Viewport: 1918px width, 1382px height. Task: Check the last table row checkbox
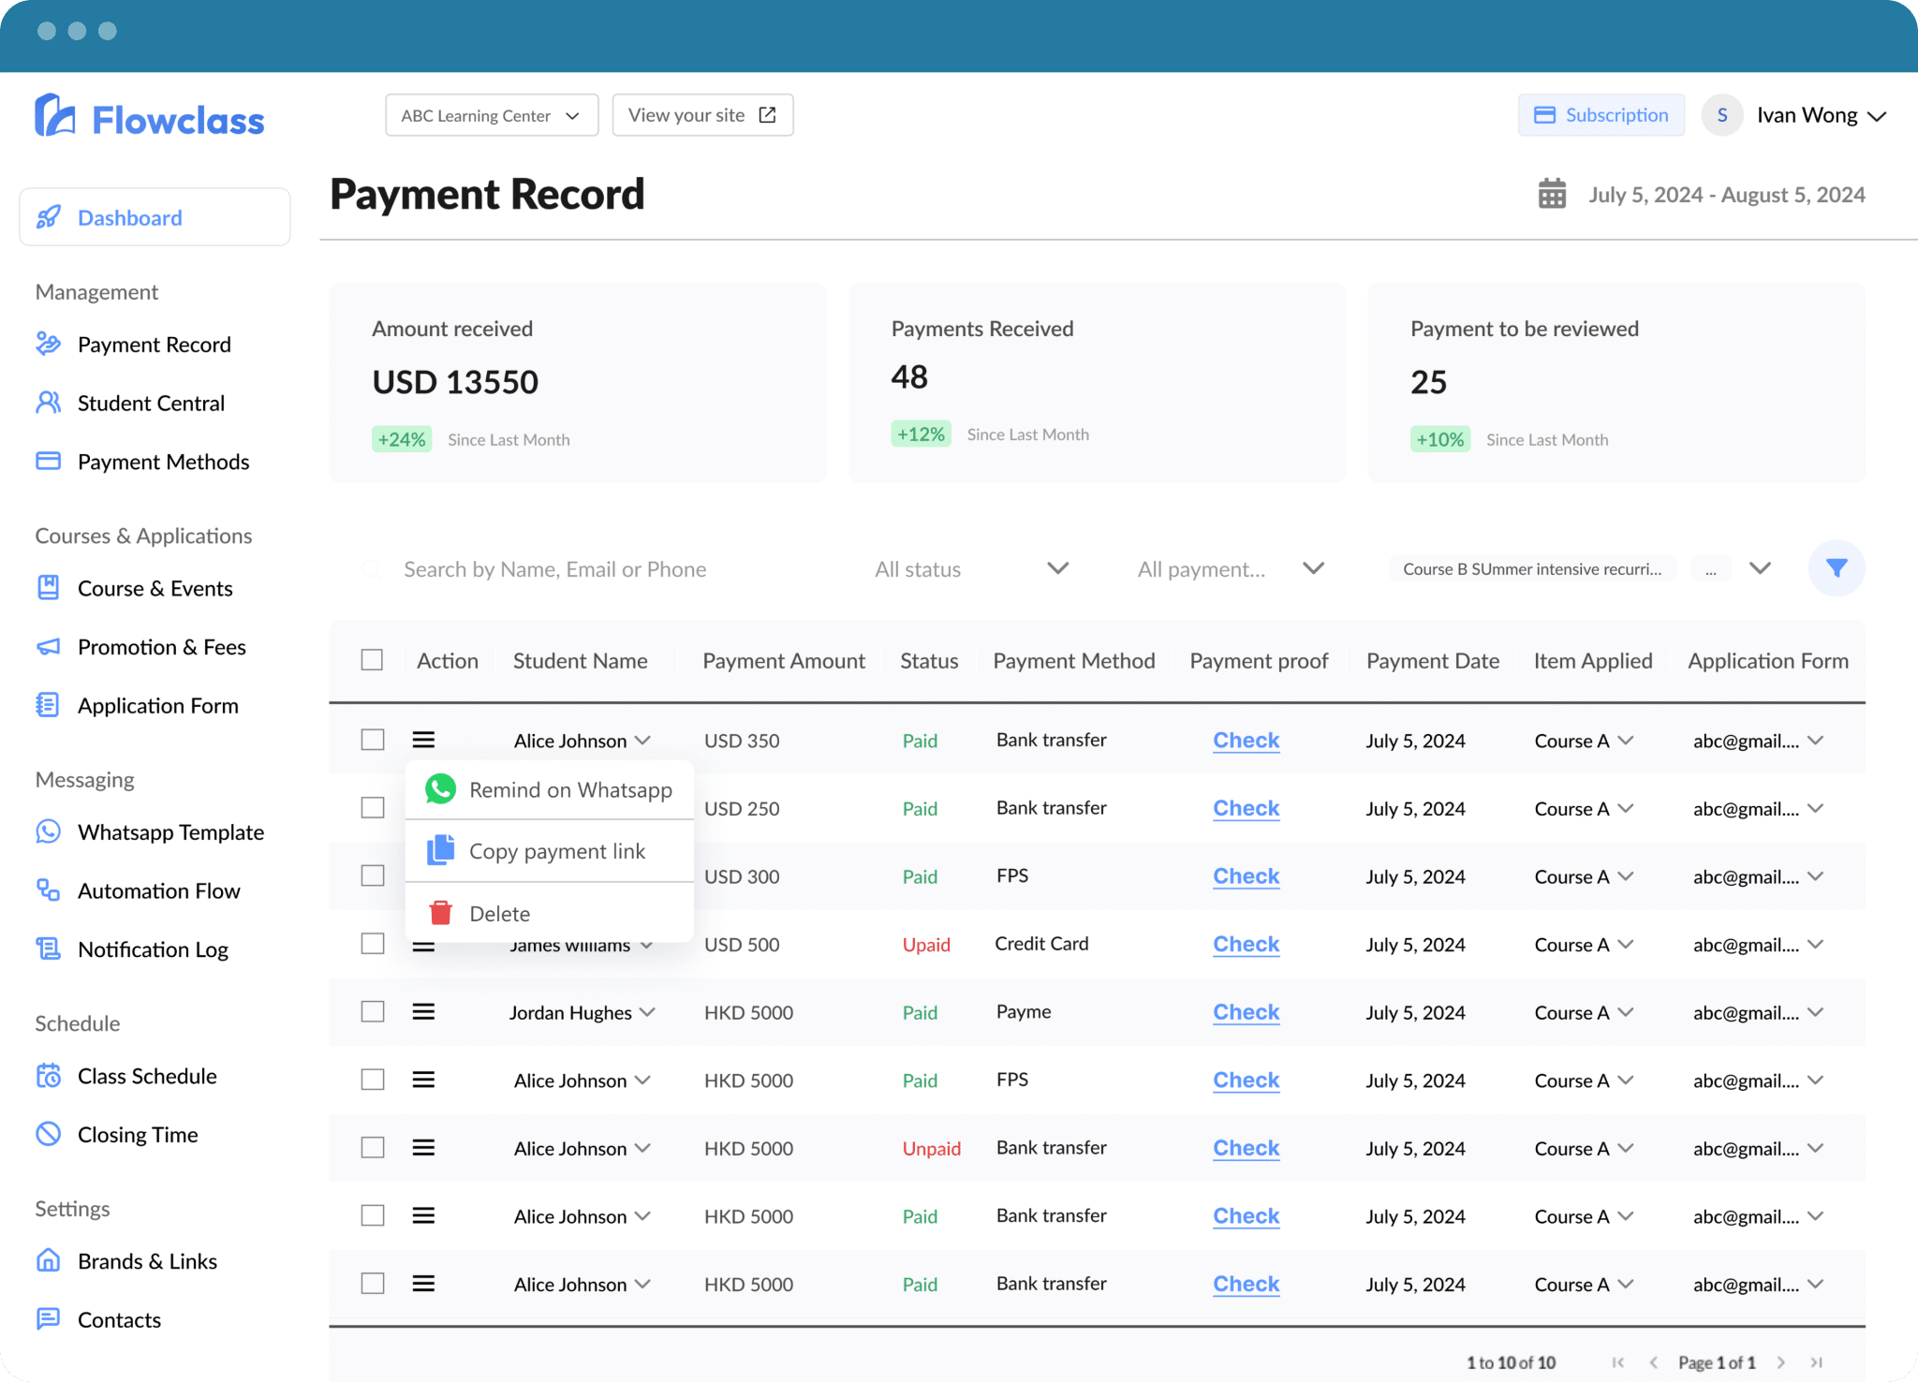(373, 1283)
